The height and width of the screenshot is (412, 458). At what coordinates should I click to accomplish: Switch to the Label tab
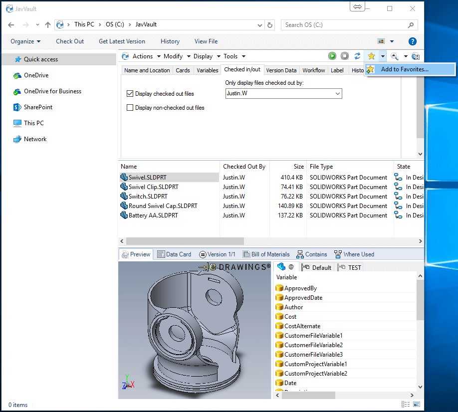point(337,70)
